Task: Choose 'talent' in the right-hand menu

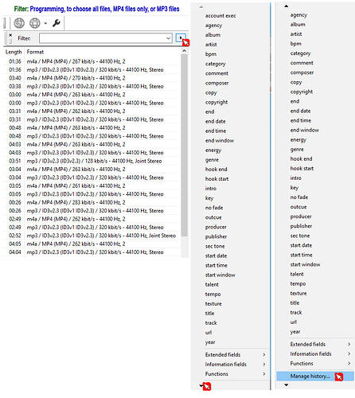Action: tap(297, 274)
